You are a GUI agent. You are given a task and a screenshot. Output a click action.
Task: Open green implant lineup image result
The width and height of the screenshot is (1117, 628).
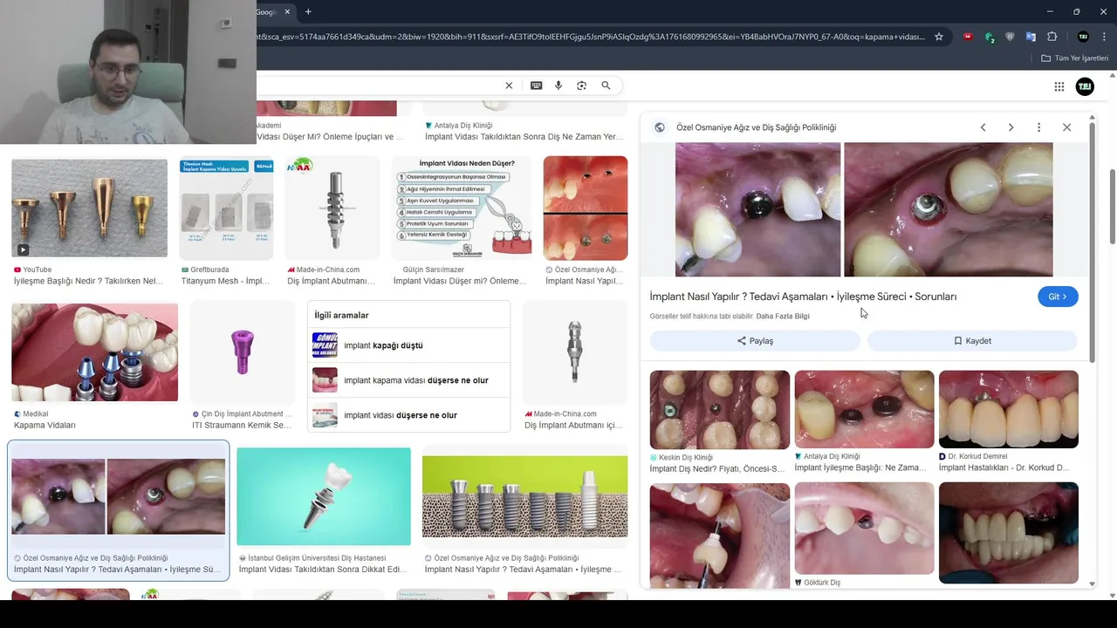coord(524,496)
